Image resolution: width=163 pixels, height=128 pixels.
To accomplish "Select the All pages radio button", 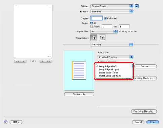I will [92, 23].
